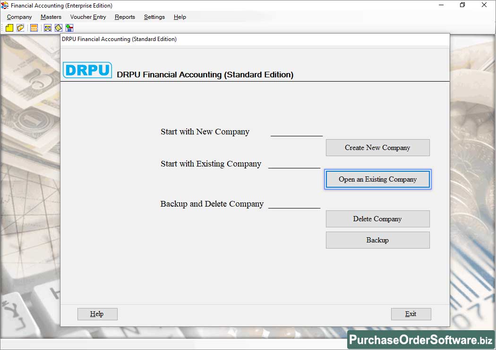Click the tilted yellow ledger toolbar icon
The height and width of the screenshot is (350, 496).
(x=59, y=28)
